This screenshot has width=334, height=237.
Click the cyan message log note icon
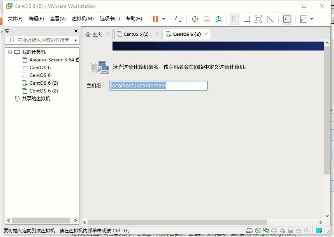pos(319,230)
